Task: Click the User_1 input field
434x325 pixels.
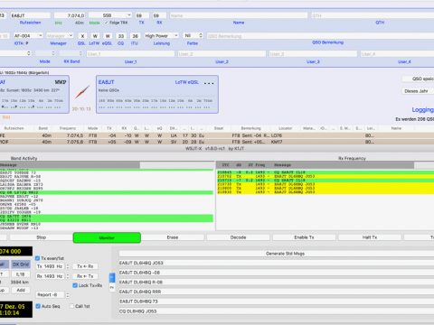Action: 130,54
